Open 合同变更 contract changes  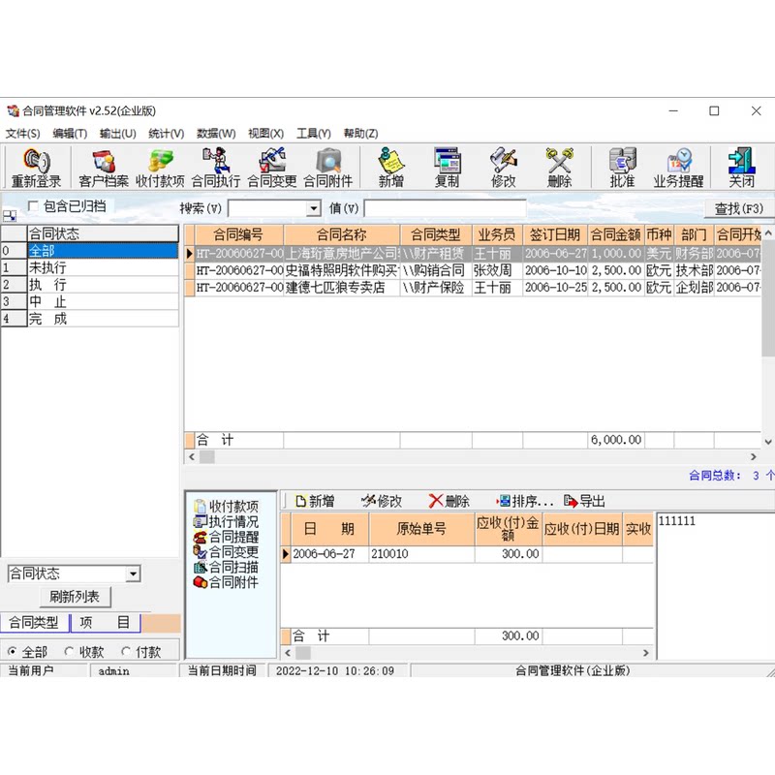coord(272,168)
